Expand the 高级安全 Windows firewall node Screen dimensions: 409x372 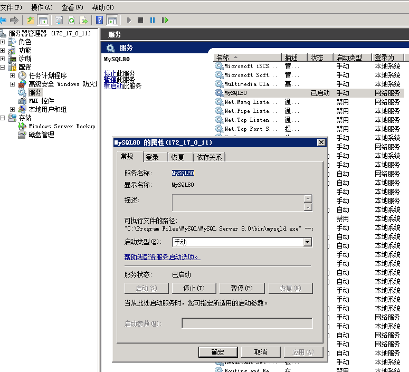(x=12, y=84)
